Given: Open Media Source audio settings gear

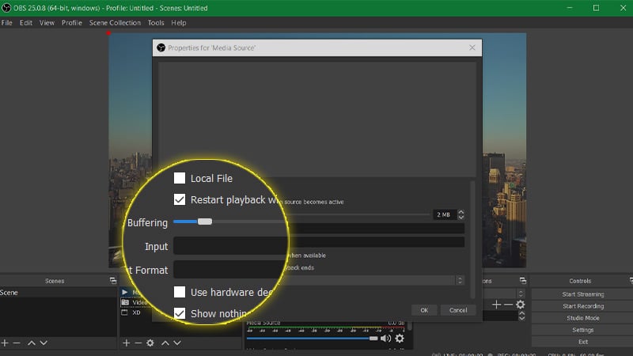Looking at the screenshot, I should coord(400,339).
